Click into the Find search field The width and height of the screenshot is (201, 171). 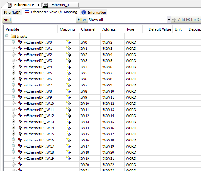(44, 20)
